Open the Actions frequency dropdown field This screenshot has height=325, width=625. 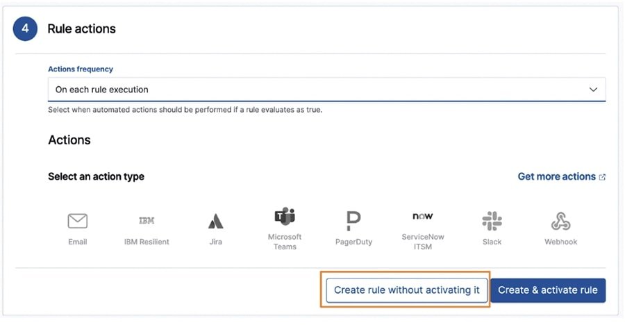[x=319, y=90]
